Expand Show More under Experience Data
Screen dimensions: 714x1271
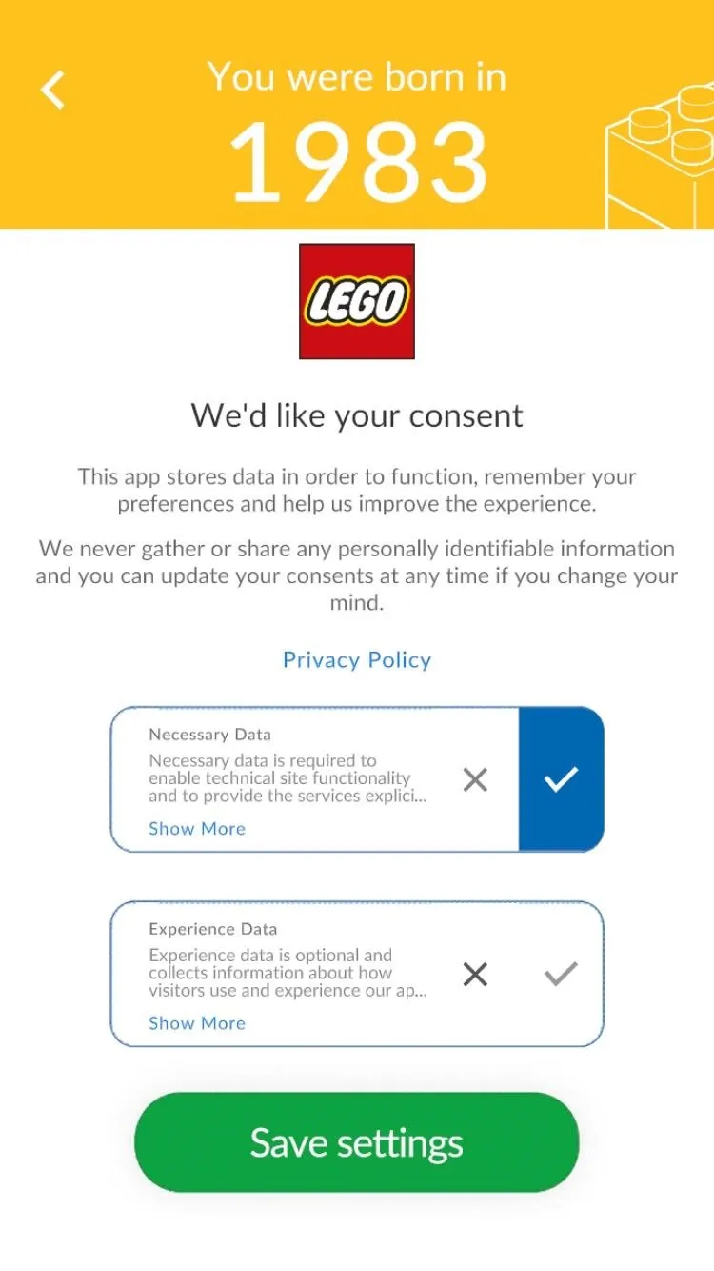point(197,1023)
